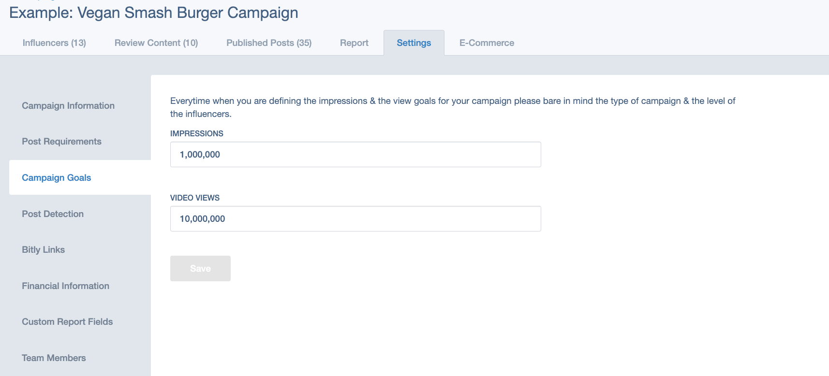Go to the Published Posts (35) tab
Screen dimensions: 829x376
coord(269,43)
